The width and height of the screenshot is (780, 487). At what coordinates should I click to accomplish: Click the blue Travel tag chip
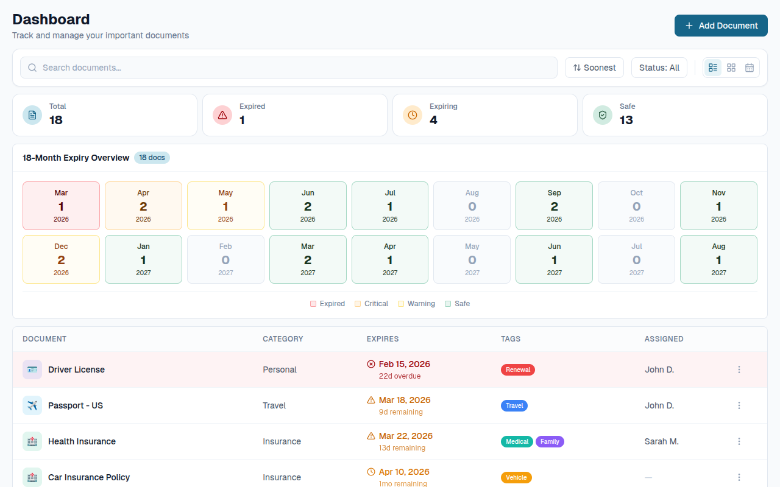coord(514,405)
